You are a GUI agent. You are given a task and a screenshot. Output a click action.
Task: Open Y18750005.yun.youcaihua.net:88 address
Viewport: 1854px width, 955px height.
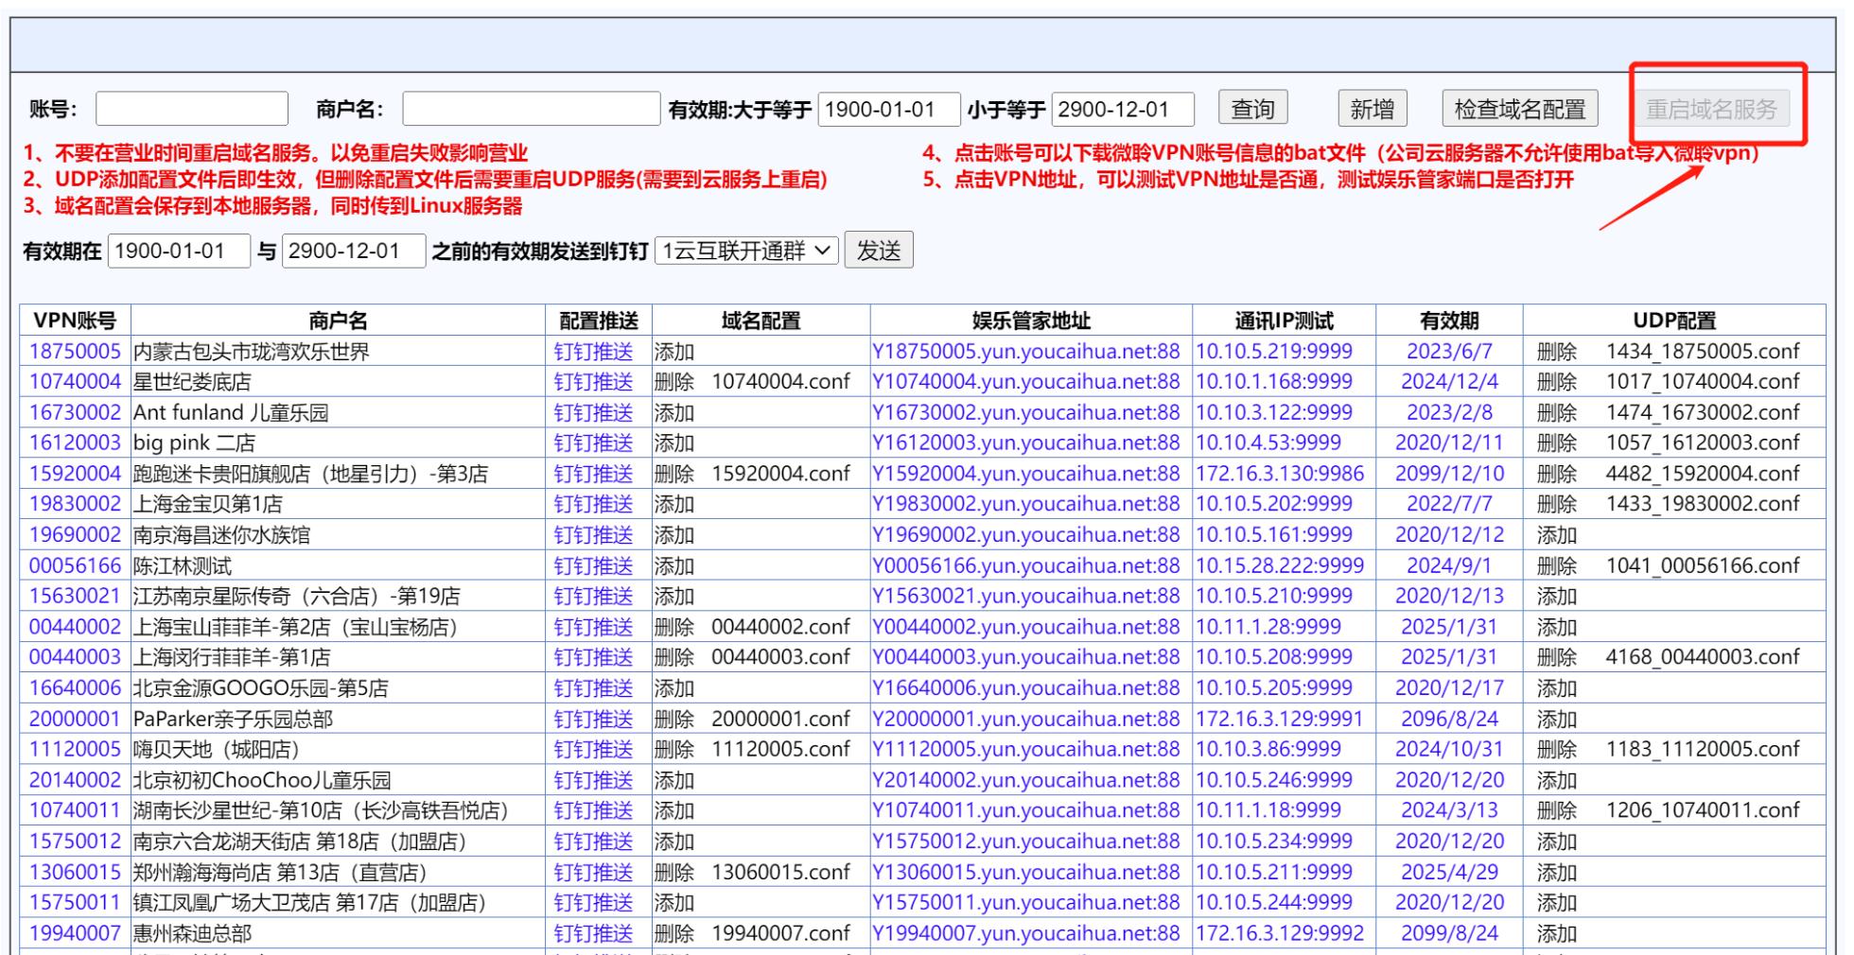click(1026, 352)
